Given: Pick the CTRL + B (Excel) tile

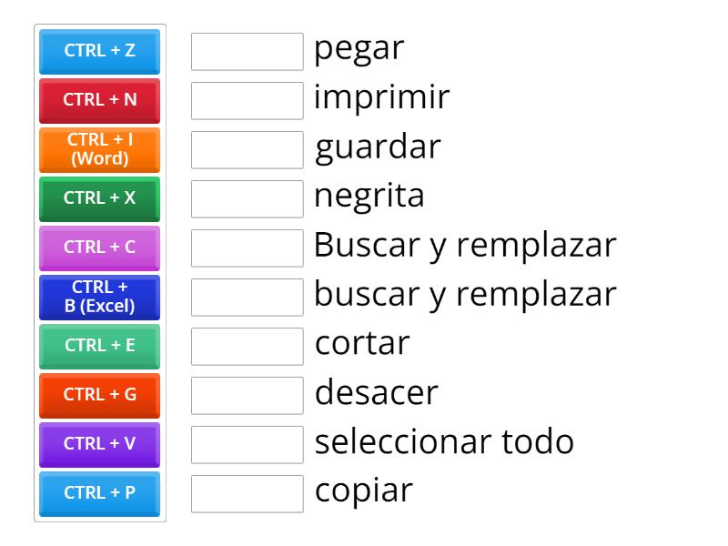Looking at the screenshot, I should tap(98, 297).
